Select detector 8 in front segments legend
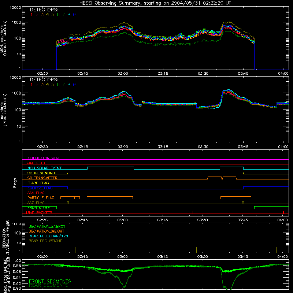 pyautogui.click(x=69, y=15)
